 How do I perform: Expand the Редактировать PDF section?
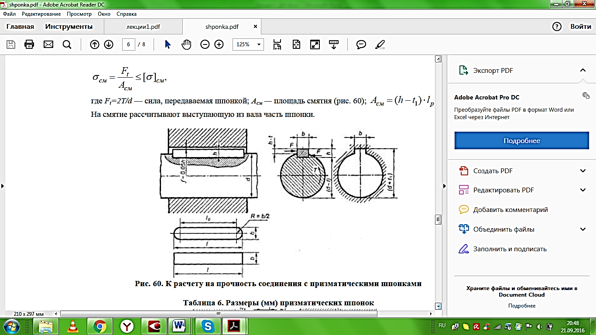(x=582, y=190)
